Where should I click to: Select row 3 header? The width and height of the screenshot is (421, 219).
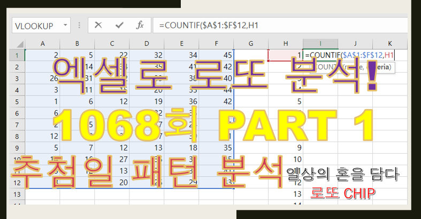[x=17, y=79]
